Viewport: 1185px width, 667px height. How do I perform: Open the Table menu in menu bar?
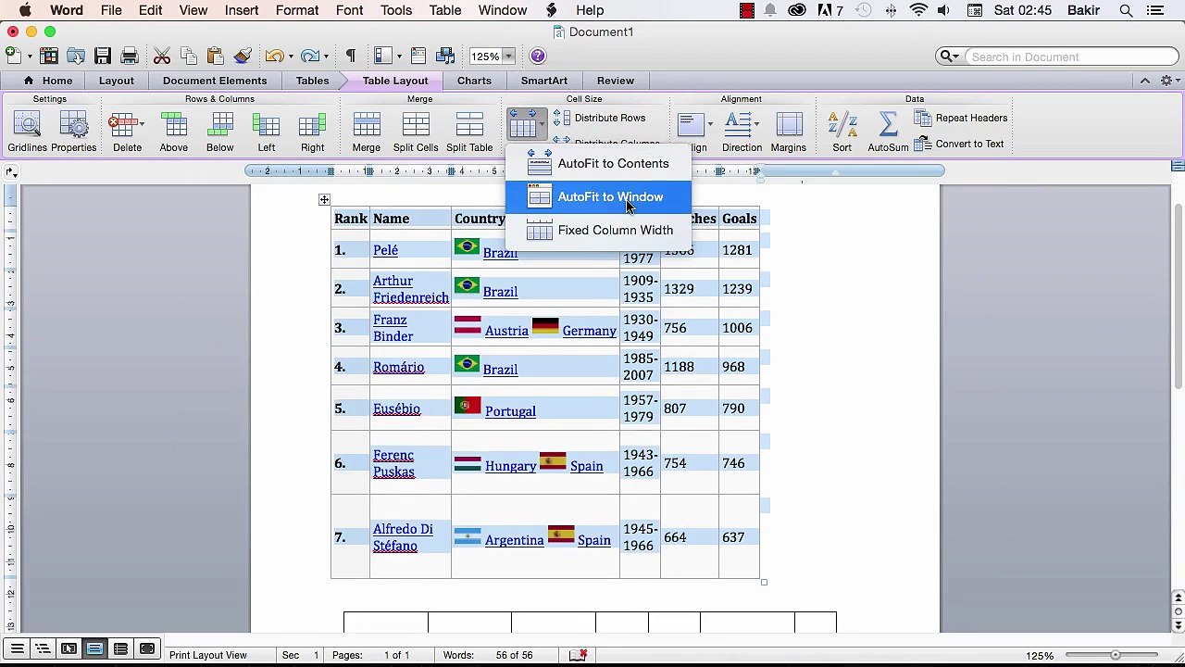pos(444,10)
